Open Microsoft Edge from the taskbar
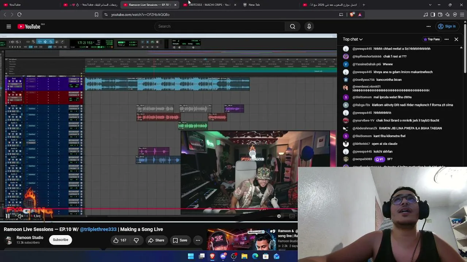 coord(255,257)
